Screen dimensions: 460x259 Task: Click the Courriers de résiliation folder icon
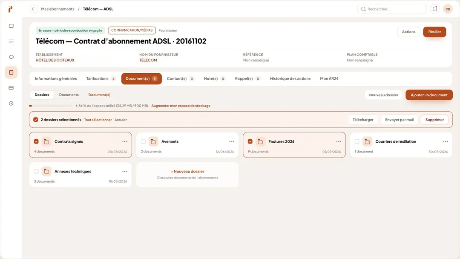tap(367, 142)
